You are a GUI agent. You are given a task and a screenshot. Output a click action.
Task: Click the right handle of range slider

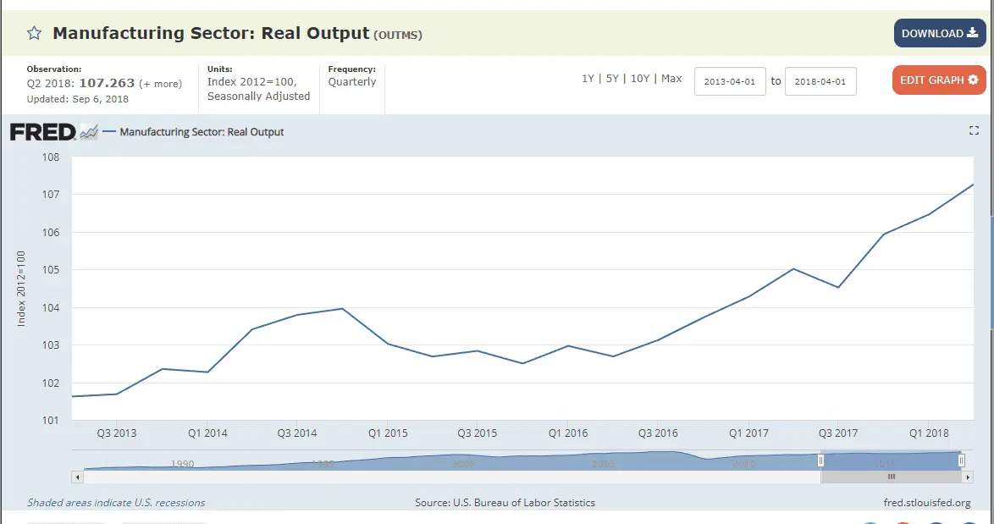pyautogui.click(x=961, y=460)
